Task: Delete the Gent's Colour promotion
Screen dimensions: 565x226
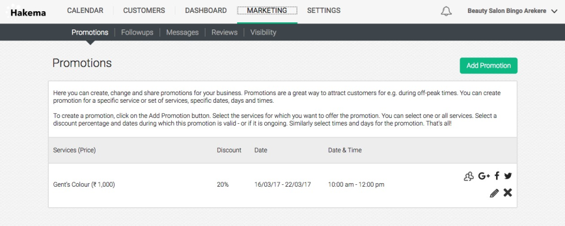Action: pyautogui.click(x=508, y=193)
